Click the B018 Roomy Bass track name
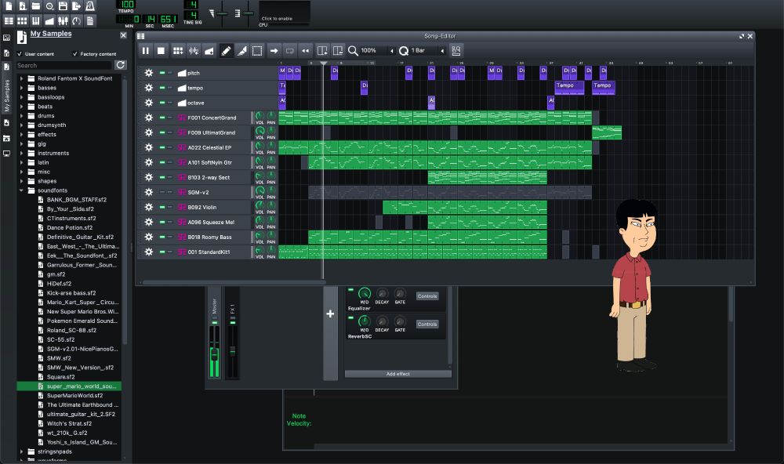Image resolution: width=784 pixels, height=464 pixels. (x=209, y=237)
